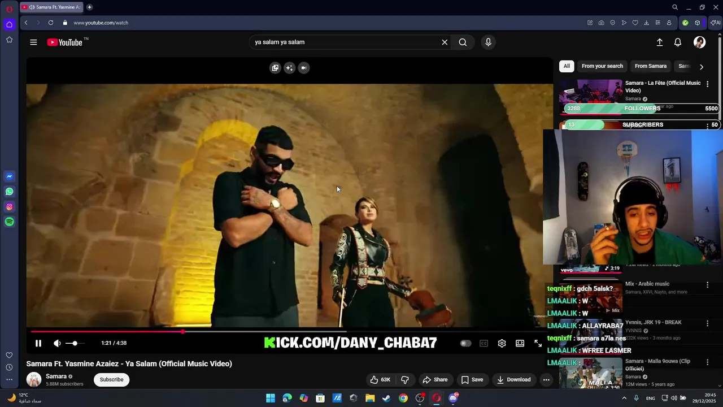Save video to playlist
The image size is (723, 407).
[472, 379]
